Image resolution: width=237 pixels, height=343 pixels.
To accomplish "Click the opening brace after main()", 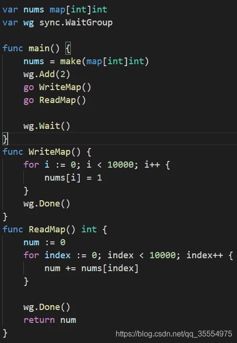I will pyautogui.click(x=68, y=48).
